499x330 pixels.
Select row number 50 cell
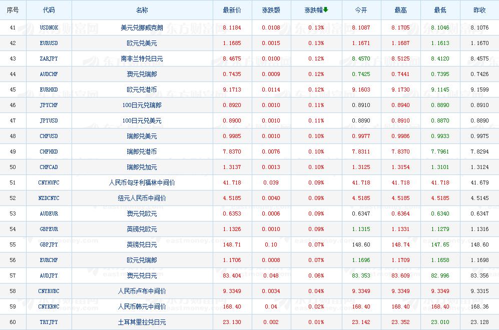(13, 167)
